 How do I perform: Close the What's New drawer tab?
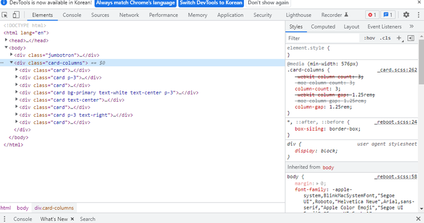point(72,219)
